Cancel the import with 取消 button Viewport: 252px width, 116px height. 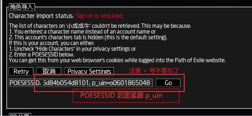[x=49, y=71]
